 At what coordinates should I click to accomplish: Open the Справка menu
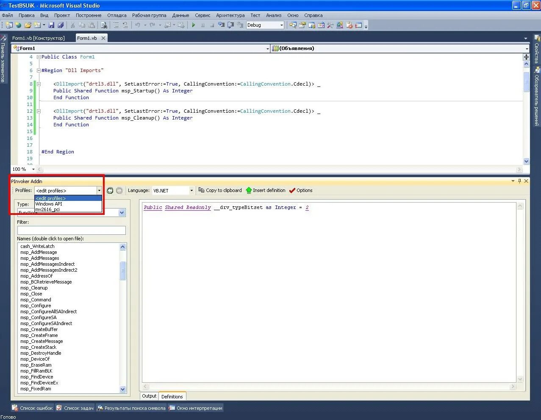pos(313,15)
